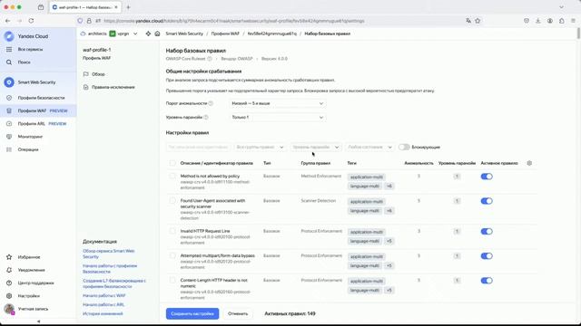
Task: Disable Invalid HTTP Request Line toggle
Action: coord(487,232)
